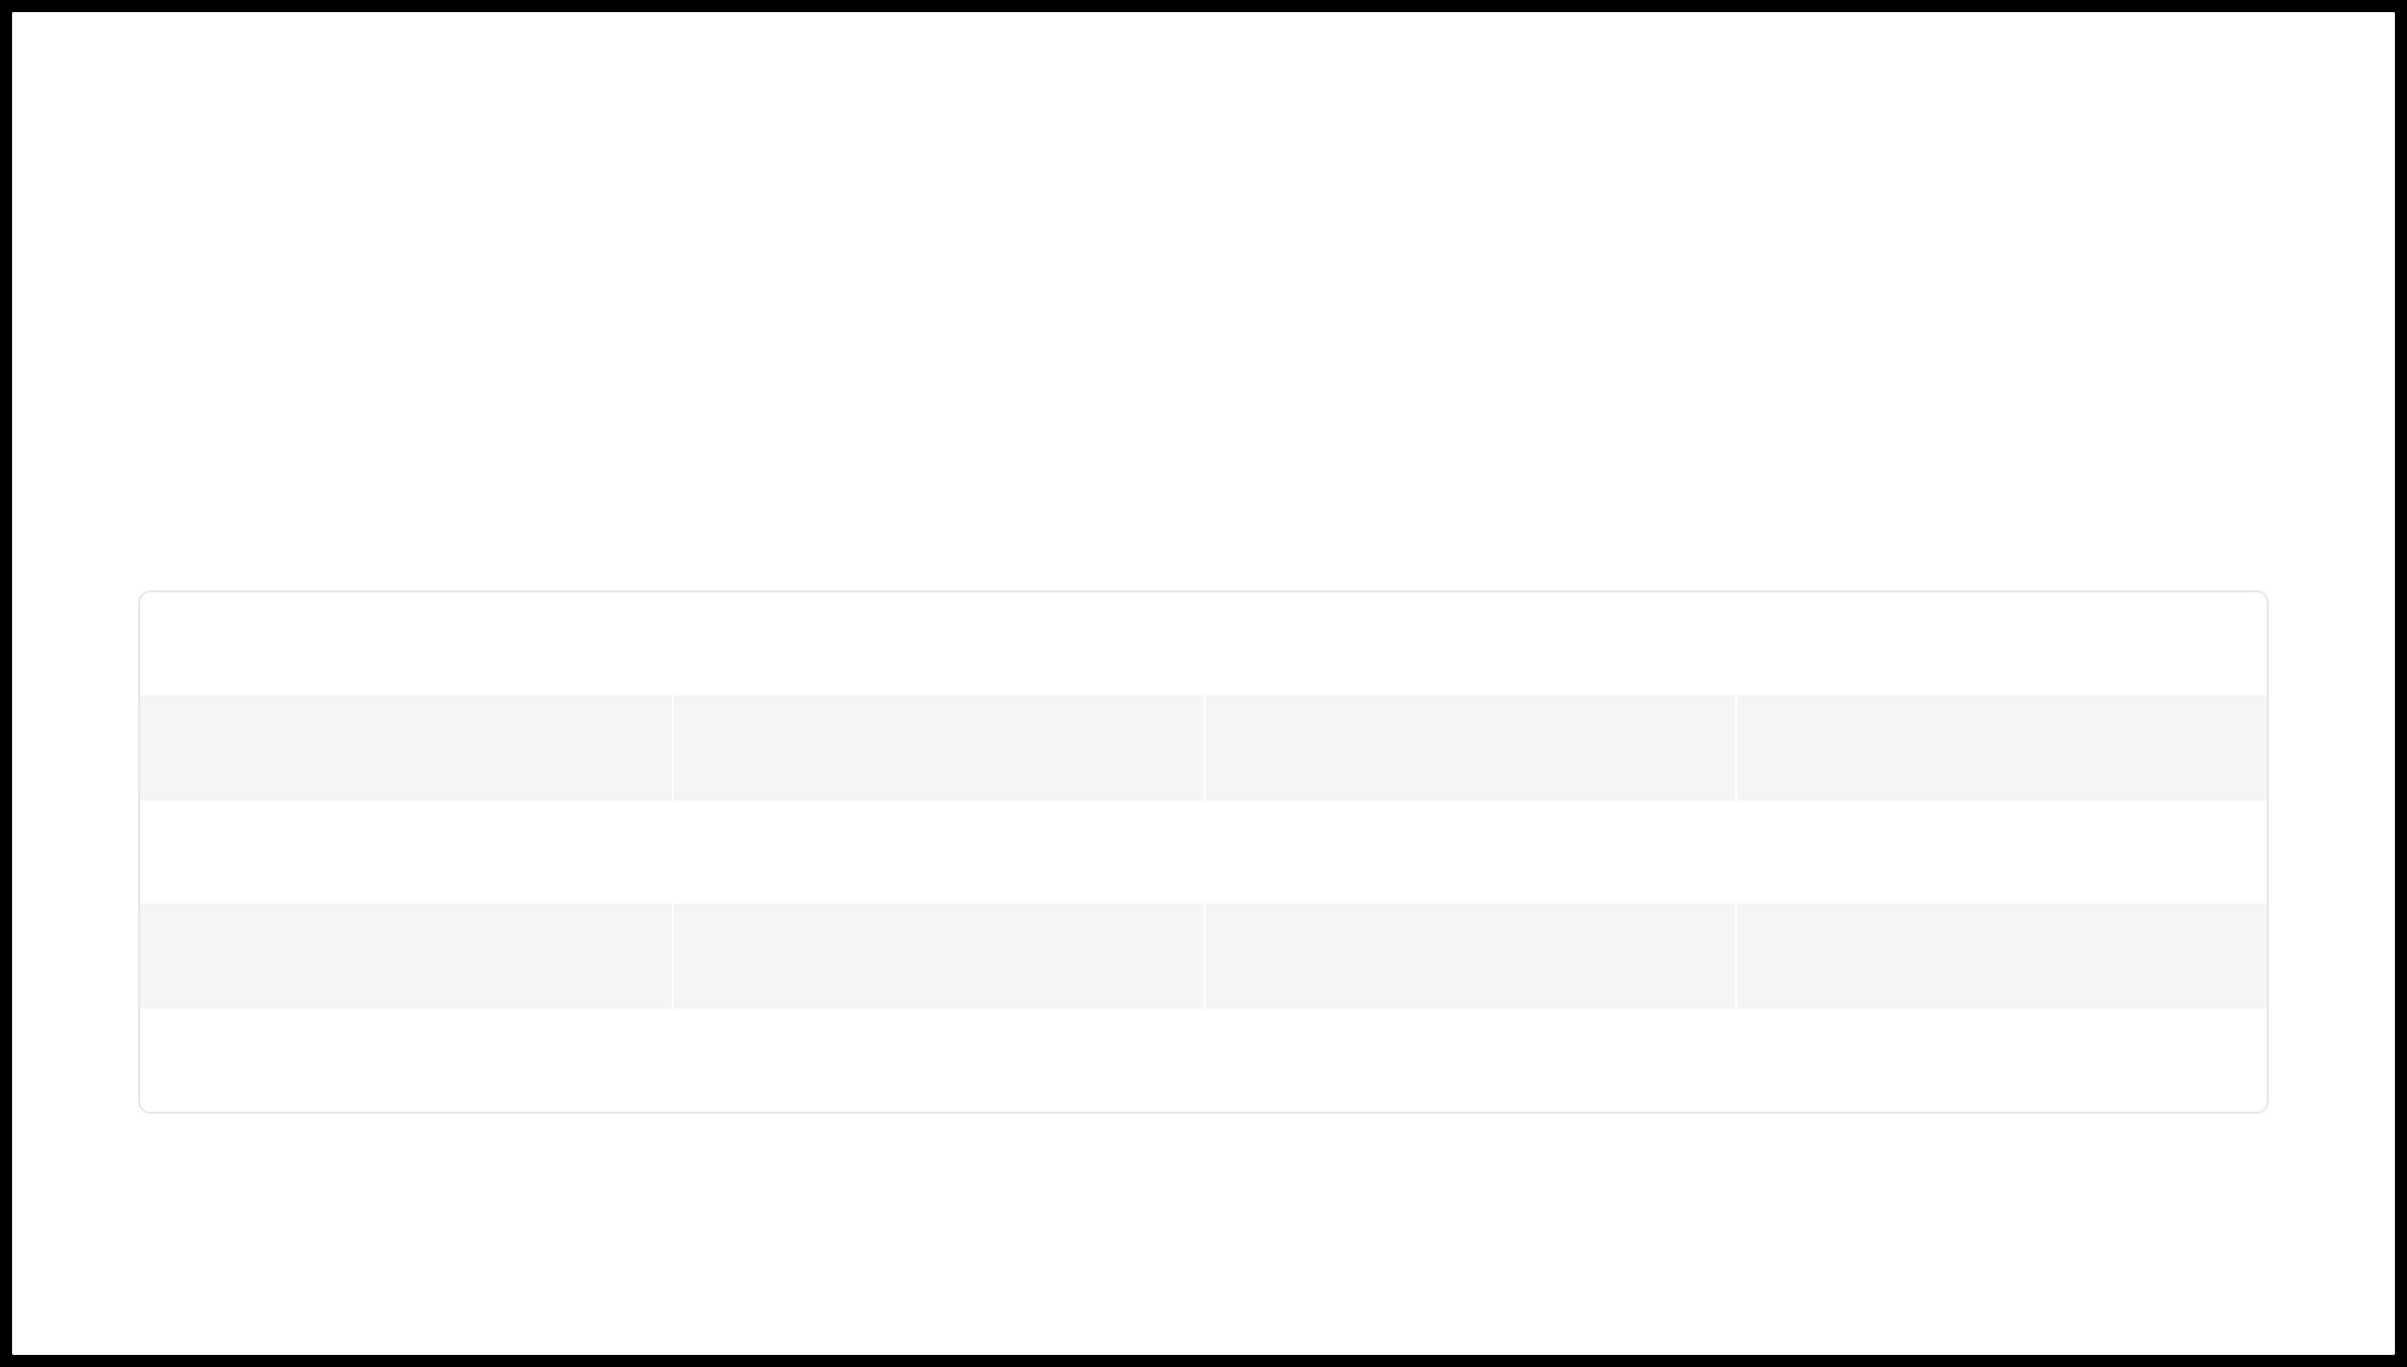Select fourth cell in upper gray table row

click(2003, 747)
